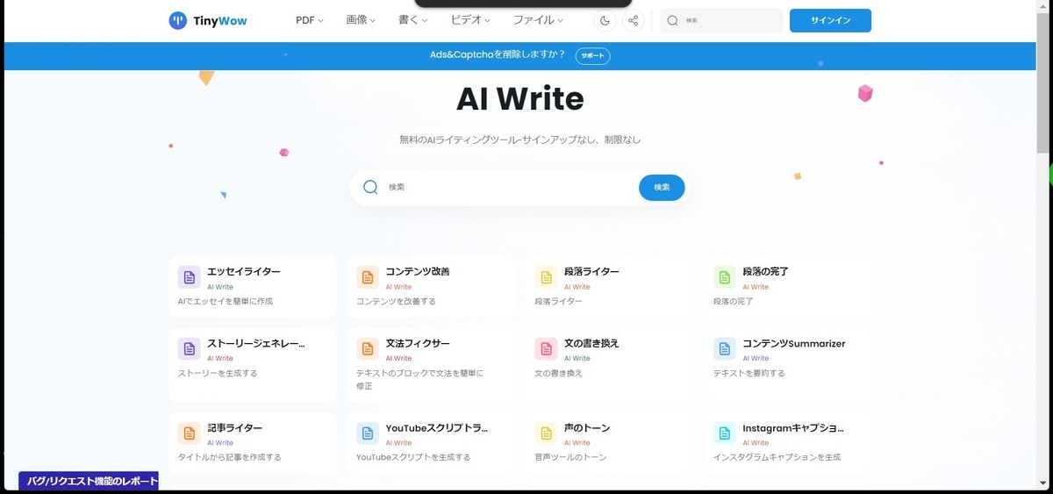
Task: Click the エッセイライター document icon
Action: 189,277
